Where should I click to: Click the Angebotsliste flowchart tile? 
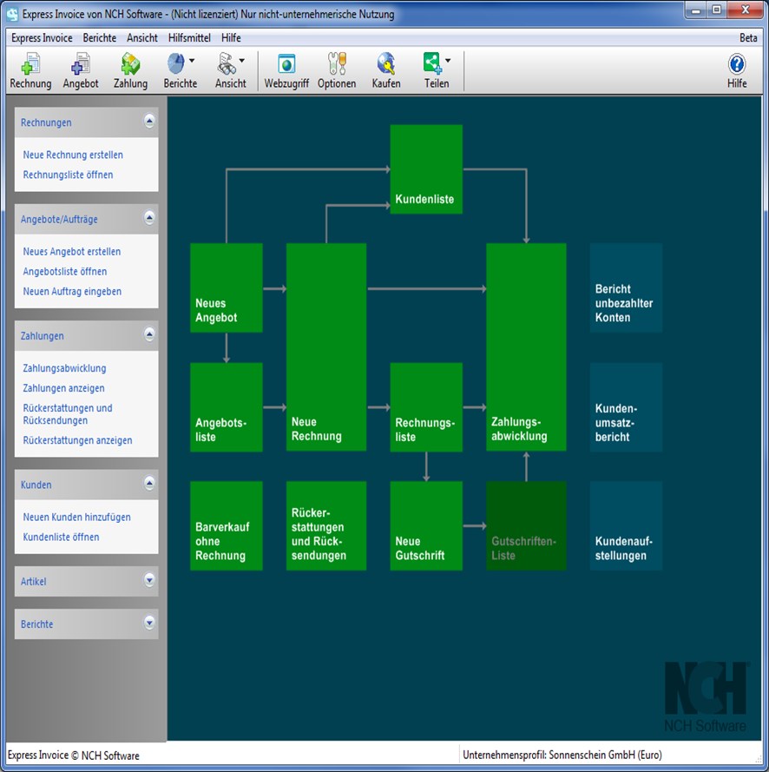pyautogui.click(x=227, y=407)
